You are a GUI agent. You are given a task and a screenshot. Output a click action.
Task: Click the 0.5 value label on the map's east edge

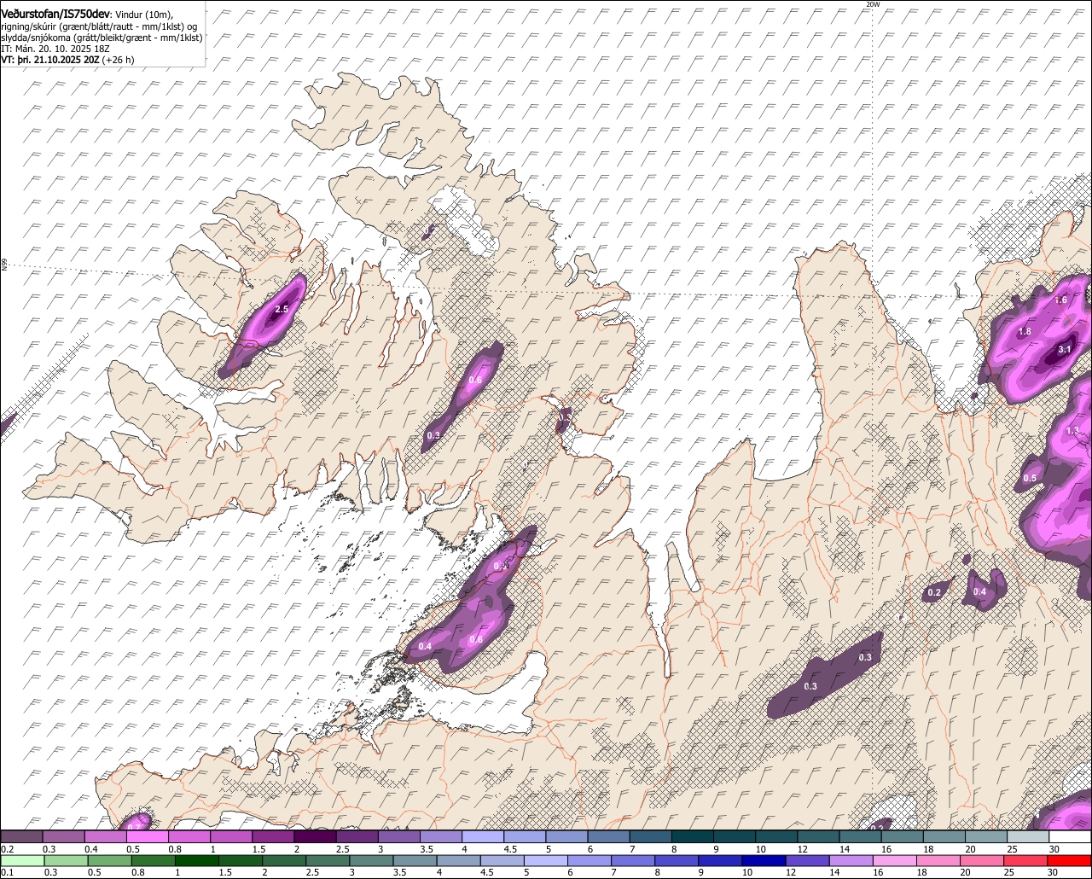click(x=1030, y=479)
